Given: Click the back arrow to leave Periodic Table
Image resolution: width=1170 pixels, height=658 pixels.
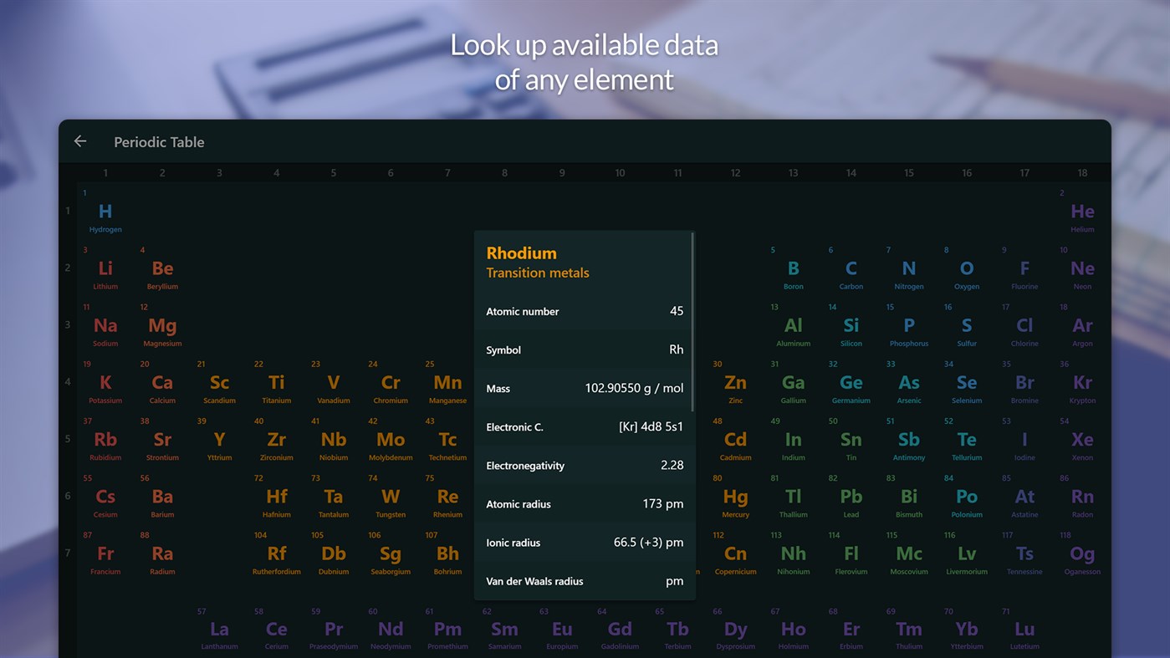Looking at the screenshot, I should 79,141.
